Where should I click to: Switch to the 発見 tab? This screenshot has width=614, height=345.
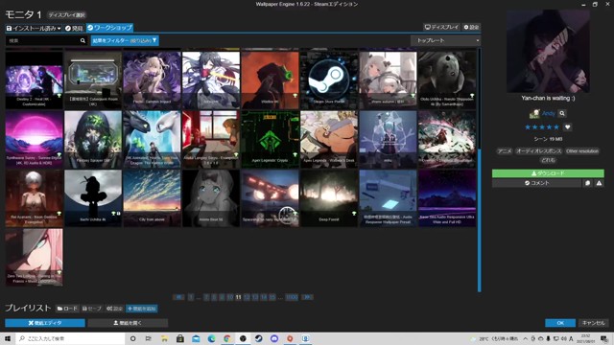(x=74, y=28)
